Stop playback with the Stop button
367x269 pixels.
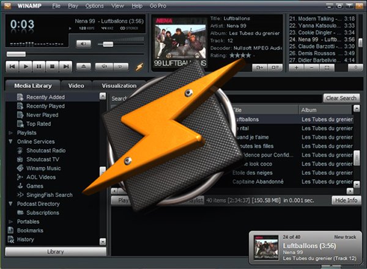click(52, 66)
